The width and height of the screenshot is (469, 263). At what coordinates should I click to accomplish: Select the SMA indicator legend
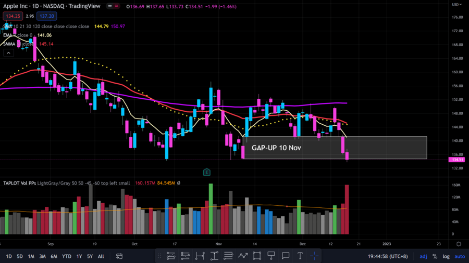pos(46,26)
